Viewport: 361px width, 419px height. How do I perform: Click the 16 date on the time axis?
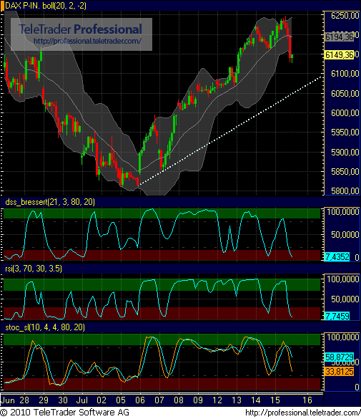pyautogui.click(x=307, y=400)
